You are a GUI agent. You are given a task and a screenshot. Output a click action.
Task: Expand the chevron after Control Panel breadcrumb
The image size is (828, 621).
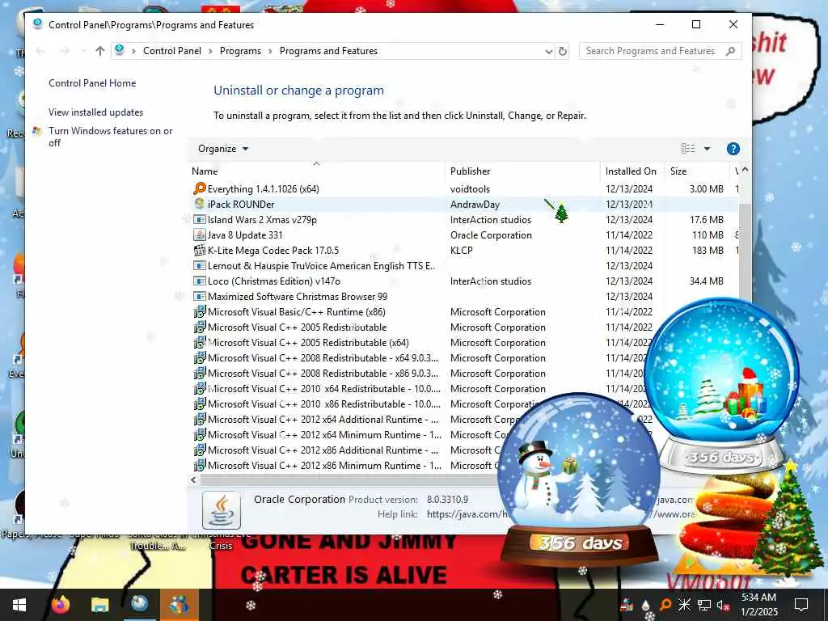pyautogui.click(x=210, y=51)
